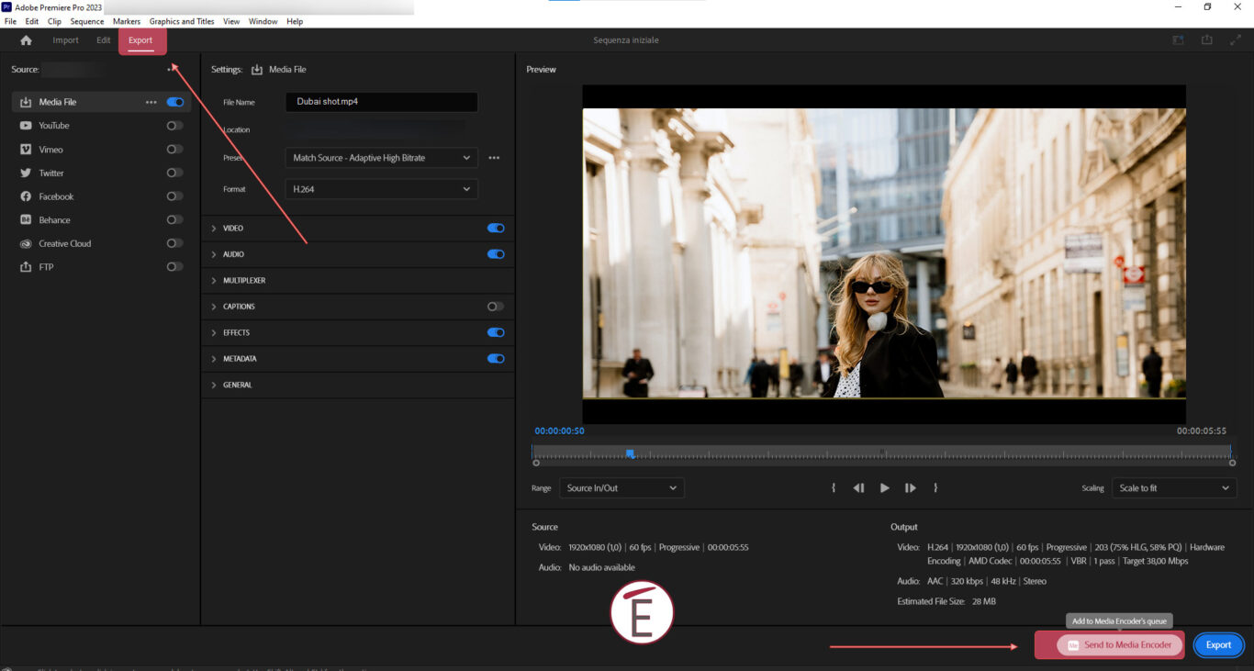
Task: Click the File Name field 'Dubai shot.mp4'
Action: (382, 102)
